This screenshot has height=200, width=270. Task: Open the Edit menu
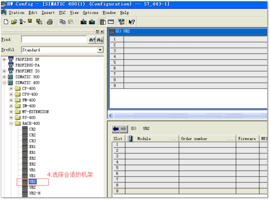33,13
